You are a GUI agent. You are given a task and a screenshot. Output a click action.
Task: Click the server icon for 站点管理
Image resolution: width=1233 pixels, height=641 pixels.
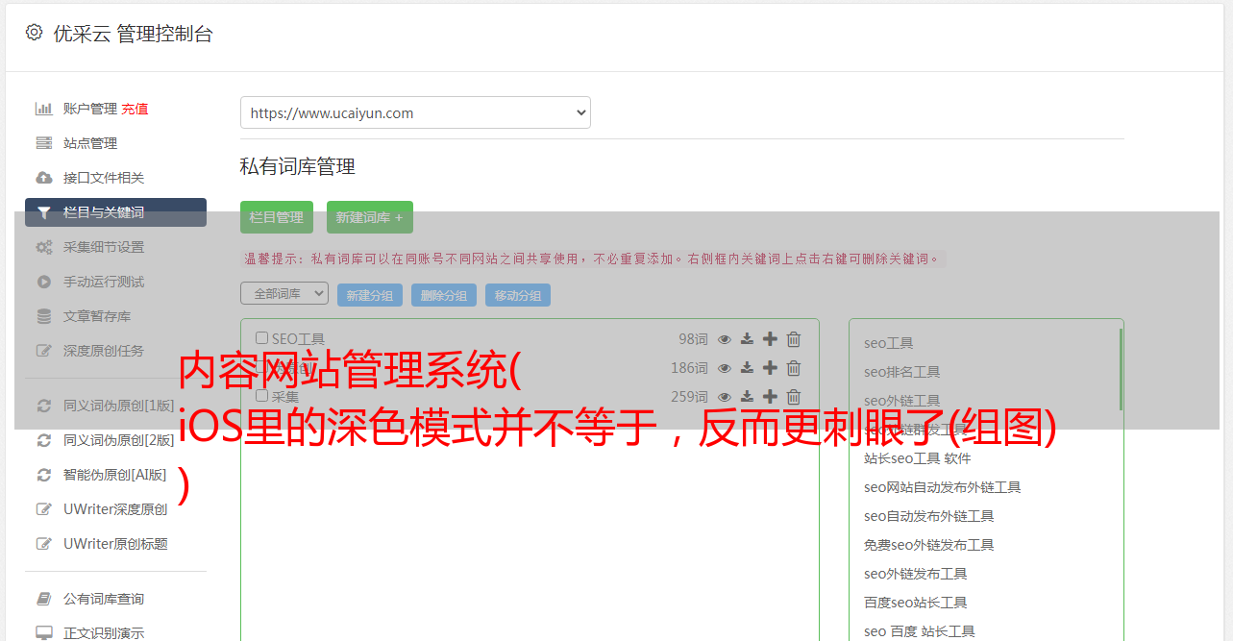coord(43,143)
